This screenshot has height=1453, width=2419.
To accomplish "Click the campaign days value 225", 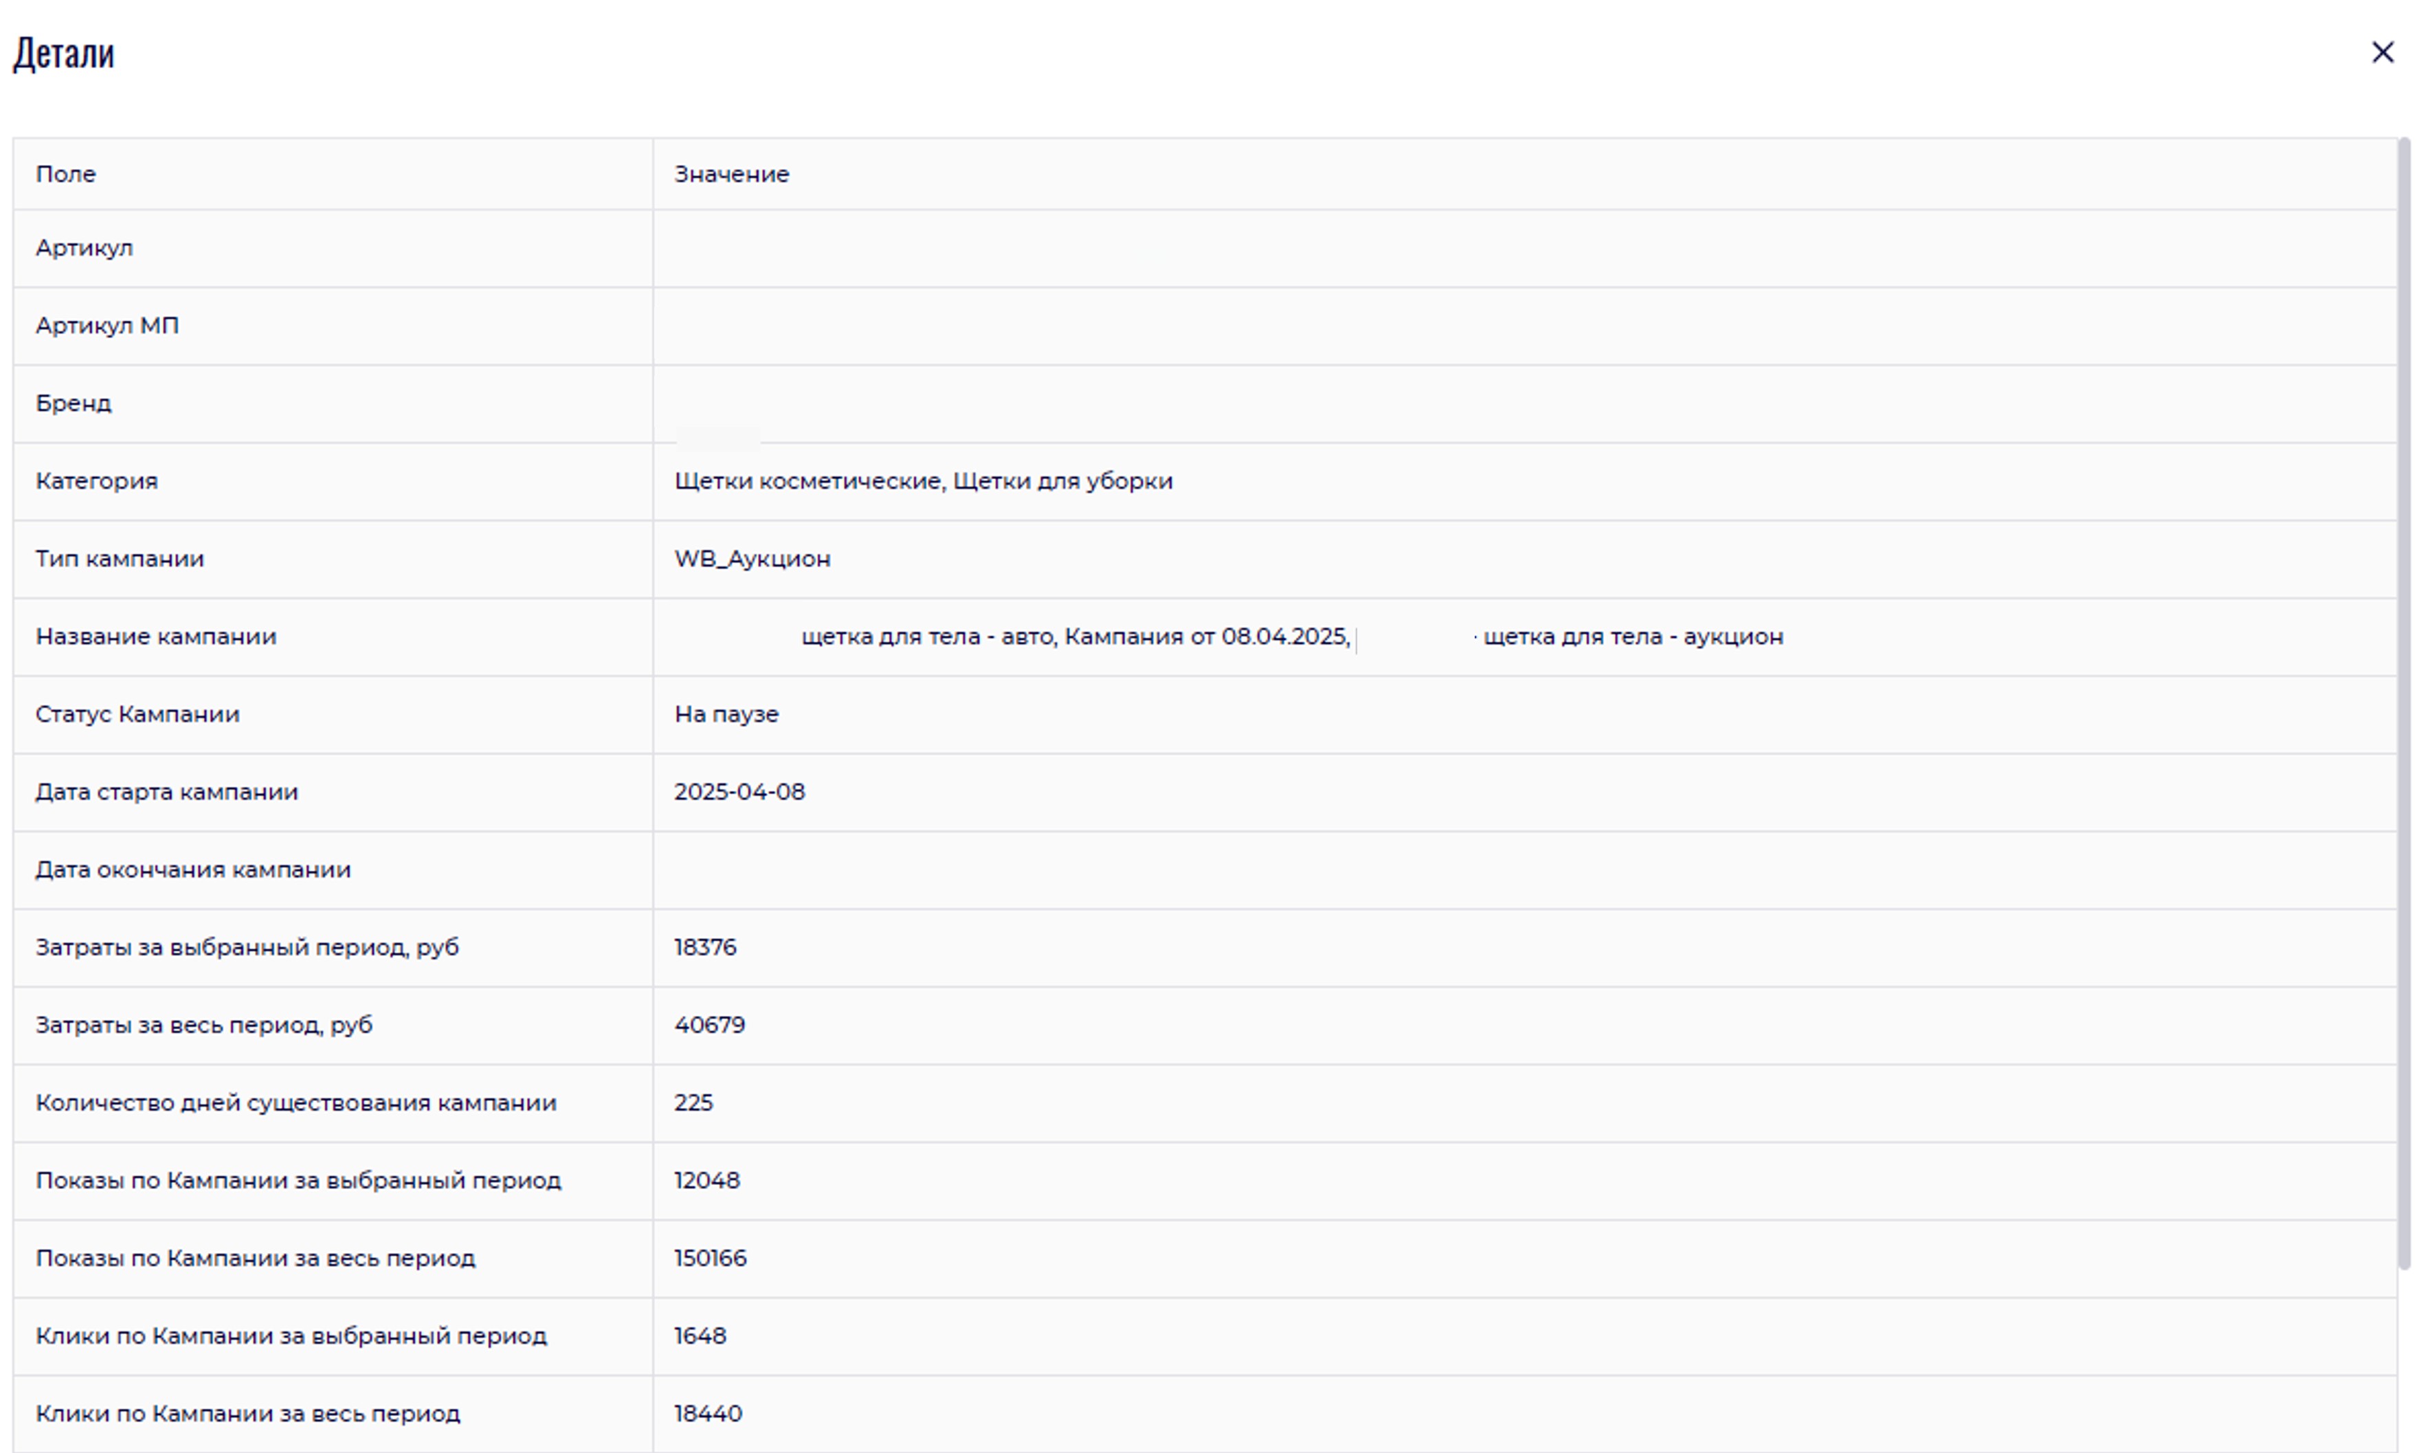I will tap(693, 1102).
